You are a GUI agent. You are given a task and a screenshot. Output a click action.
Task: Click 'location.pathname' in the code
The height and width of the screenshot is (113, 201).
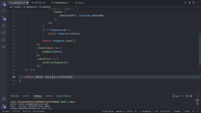click(x=91, y=15)
